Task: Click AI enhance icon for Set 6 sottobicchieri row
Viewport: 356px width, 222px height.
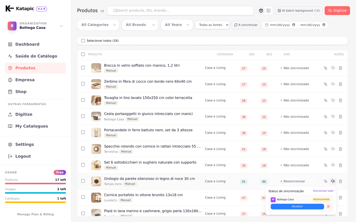Action: click(325, 165)
